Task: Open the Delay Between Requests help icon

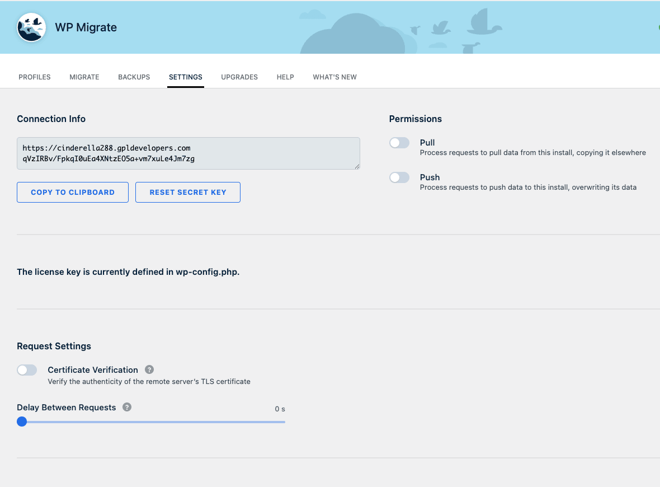Action: click(127, 407)
